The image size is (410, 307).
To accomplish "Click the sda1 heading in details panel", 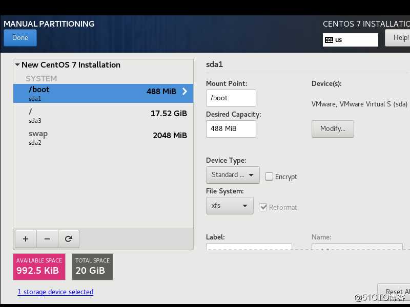I will [214, 64].
